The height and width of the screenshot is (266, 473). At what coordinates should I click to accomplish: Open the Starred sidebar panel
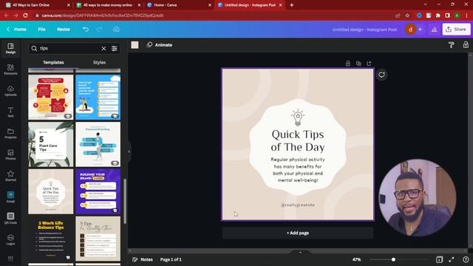(10, 176)
